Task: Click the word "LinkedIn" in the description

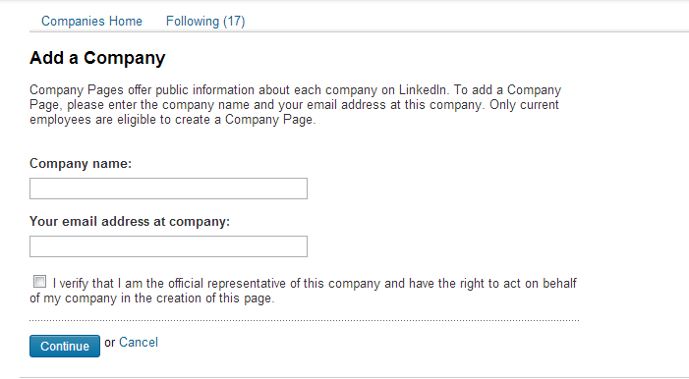Action: coord(423,90)
